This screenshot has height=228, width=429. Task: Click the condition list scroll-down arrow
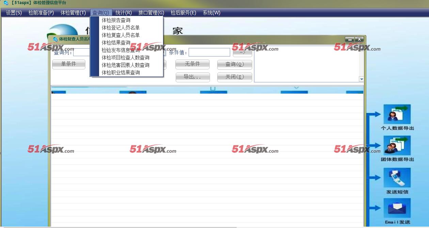click(x=361, y=79)
